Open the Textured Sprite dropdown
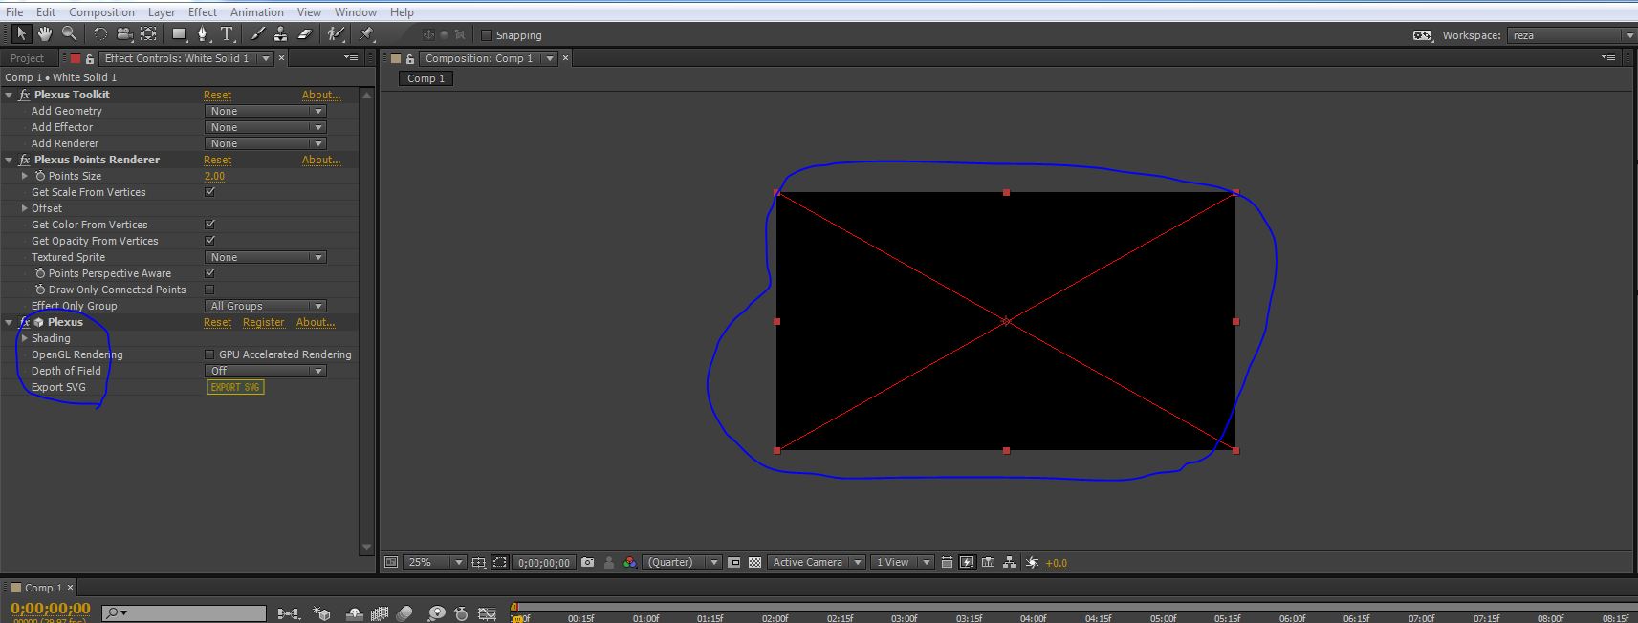The height and width of the screenshot is (623, 1638). click(266, 257)
